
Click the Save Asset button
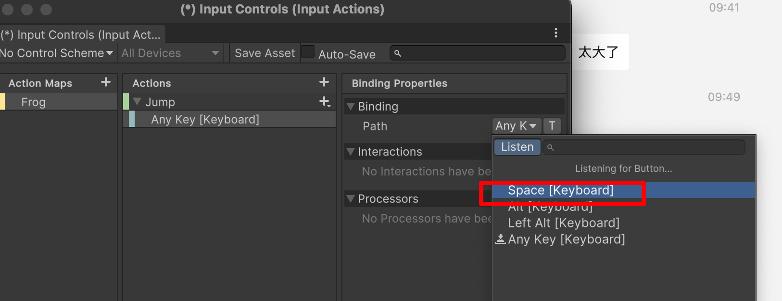pyautogui.click(x=265, y=53)
